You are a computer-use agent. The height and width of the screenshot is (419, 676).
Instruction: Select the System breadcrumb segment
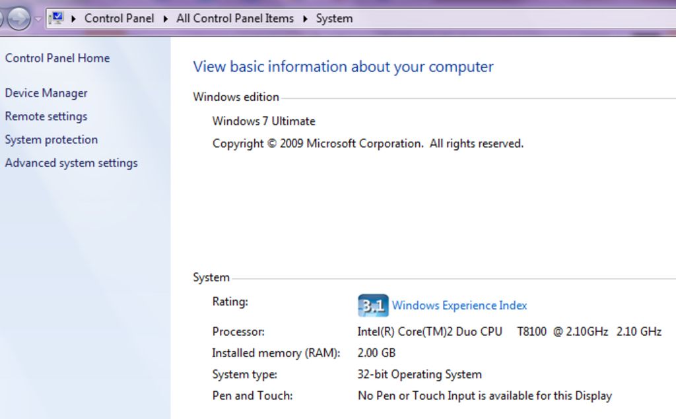[x=334, y=18]
